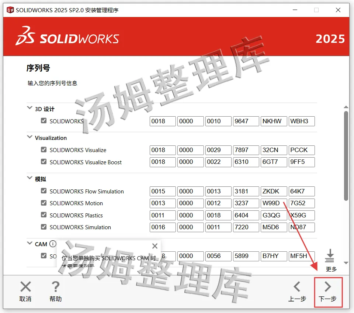Screen dimensions: 354x313
Task: Click the 更多 download icon
Action: click(x=330, y=255)
